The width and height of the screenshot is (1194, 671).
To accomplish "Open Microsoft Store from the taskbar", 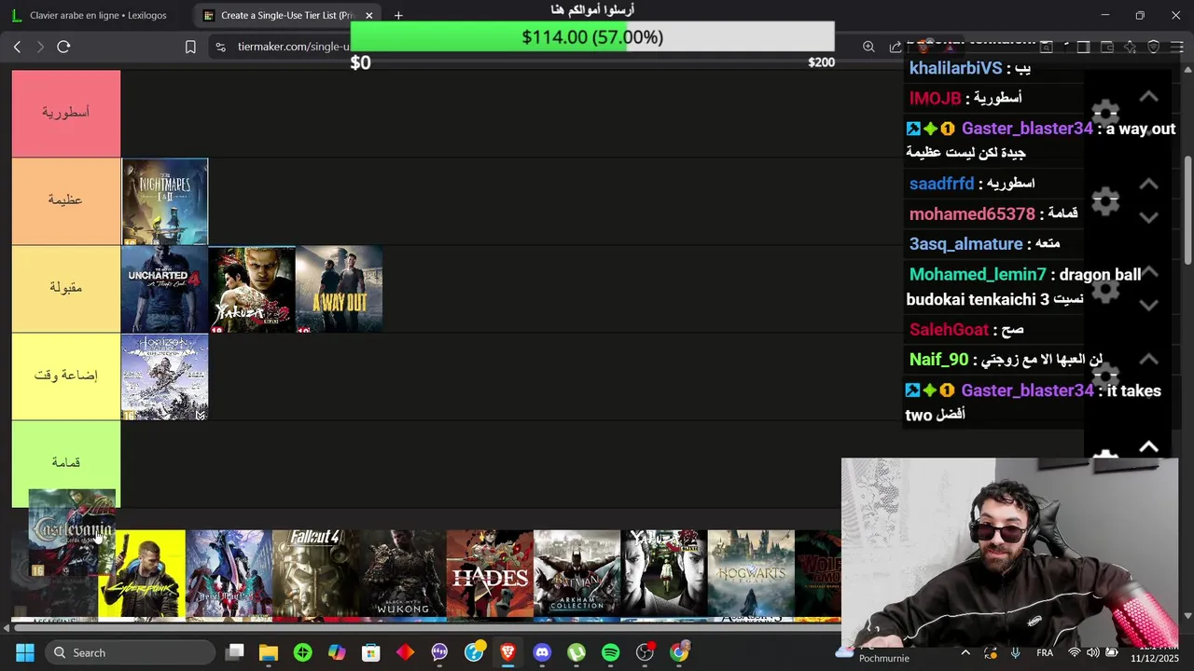I will (371, 652).
